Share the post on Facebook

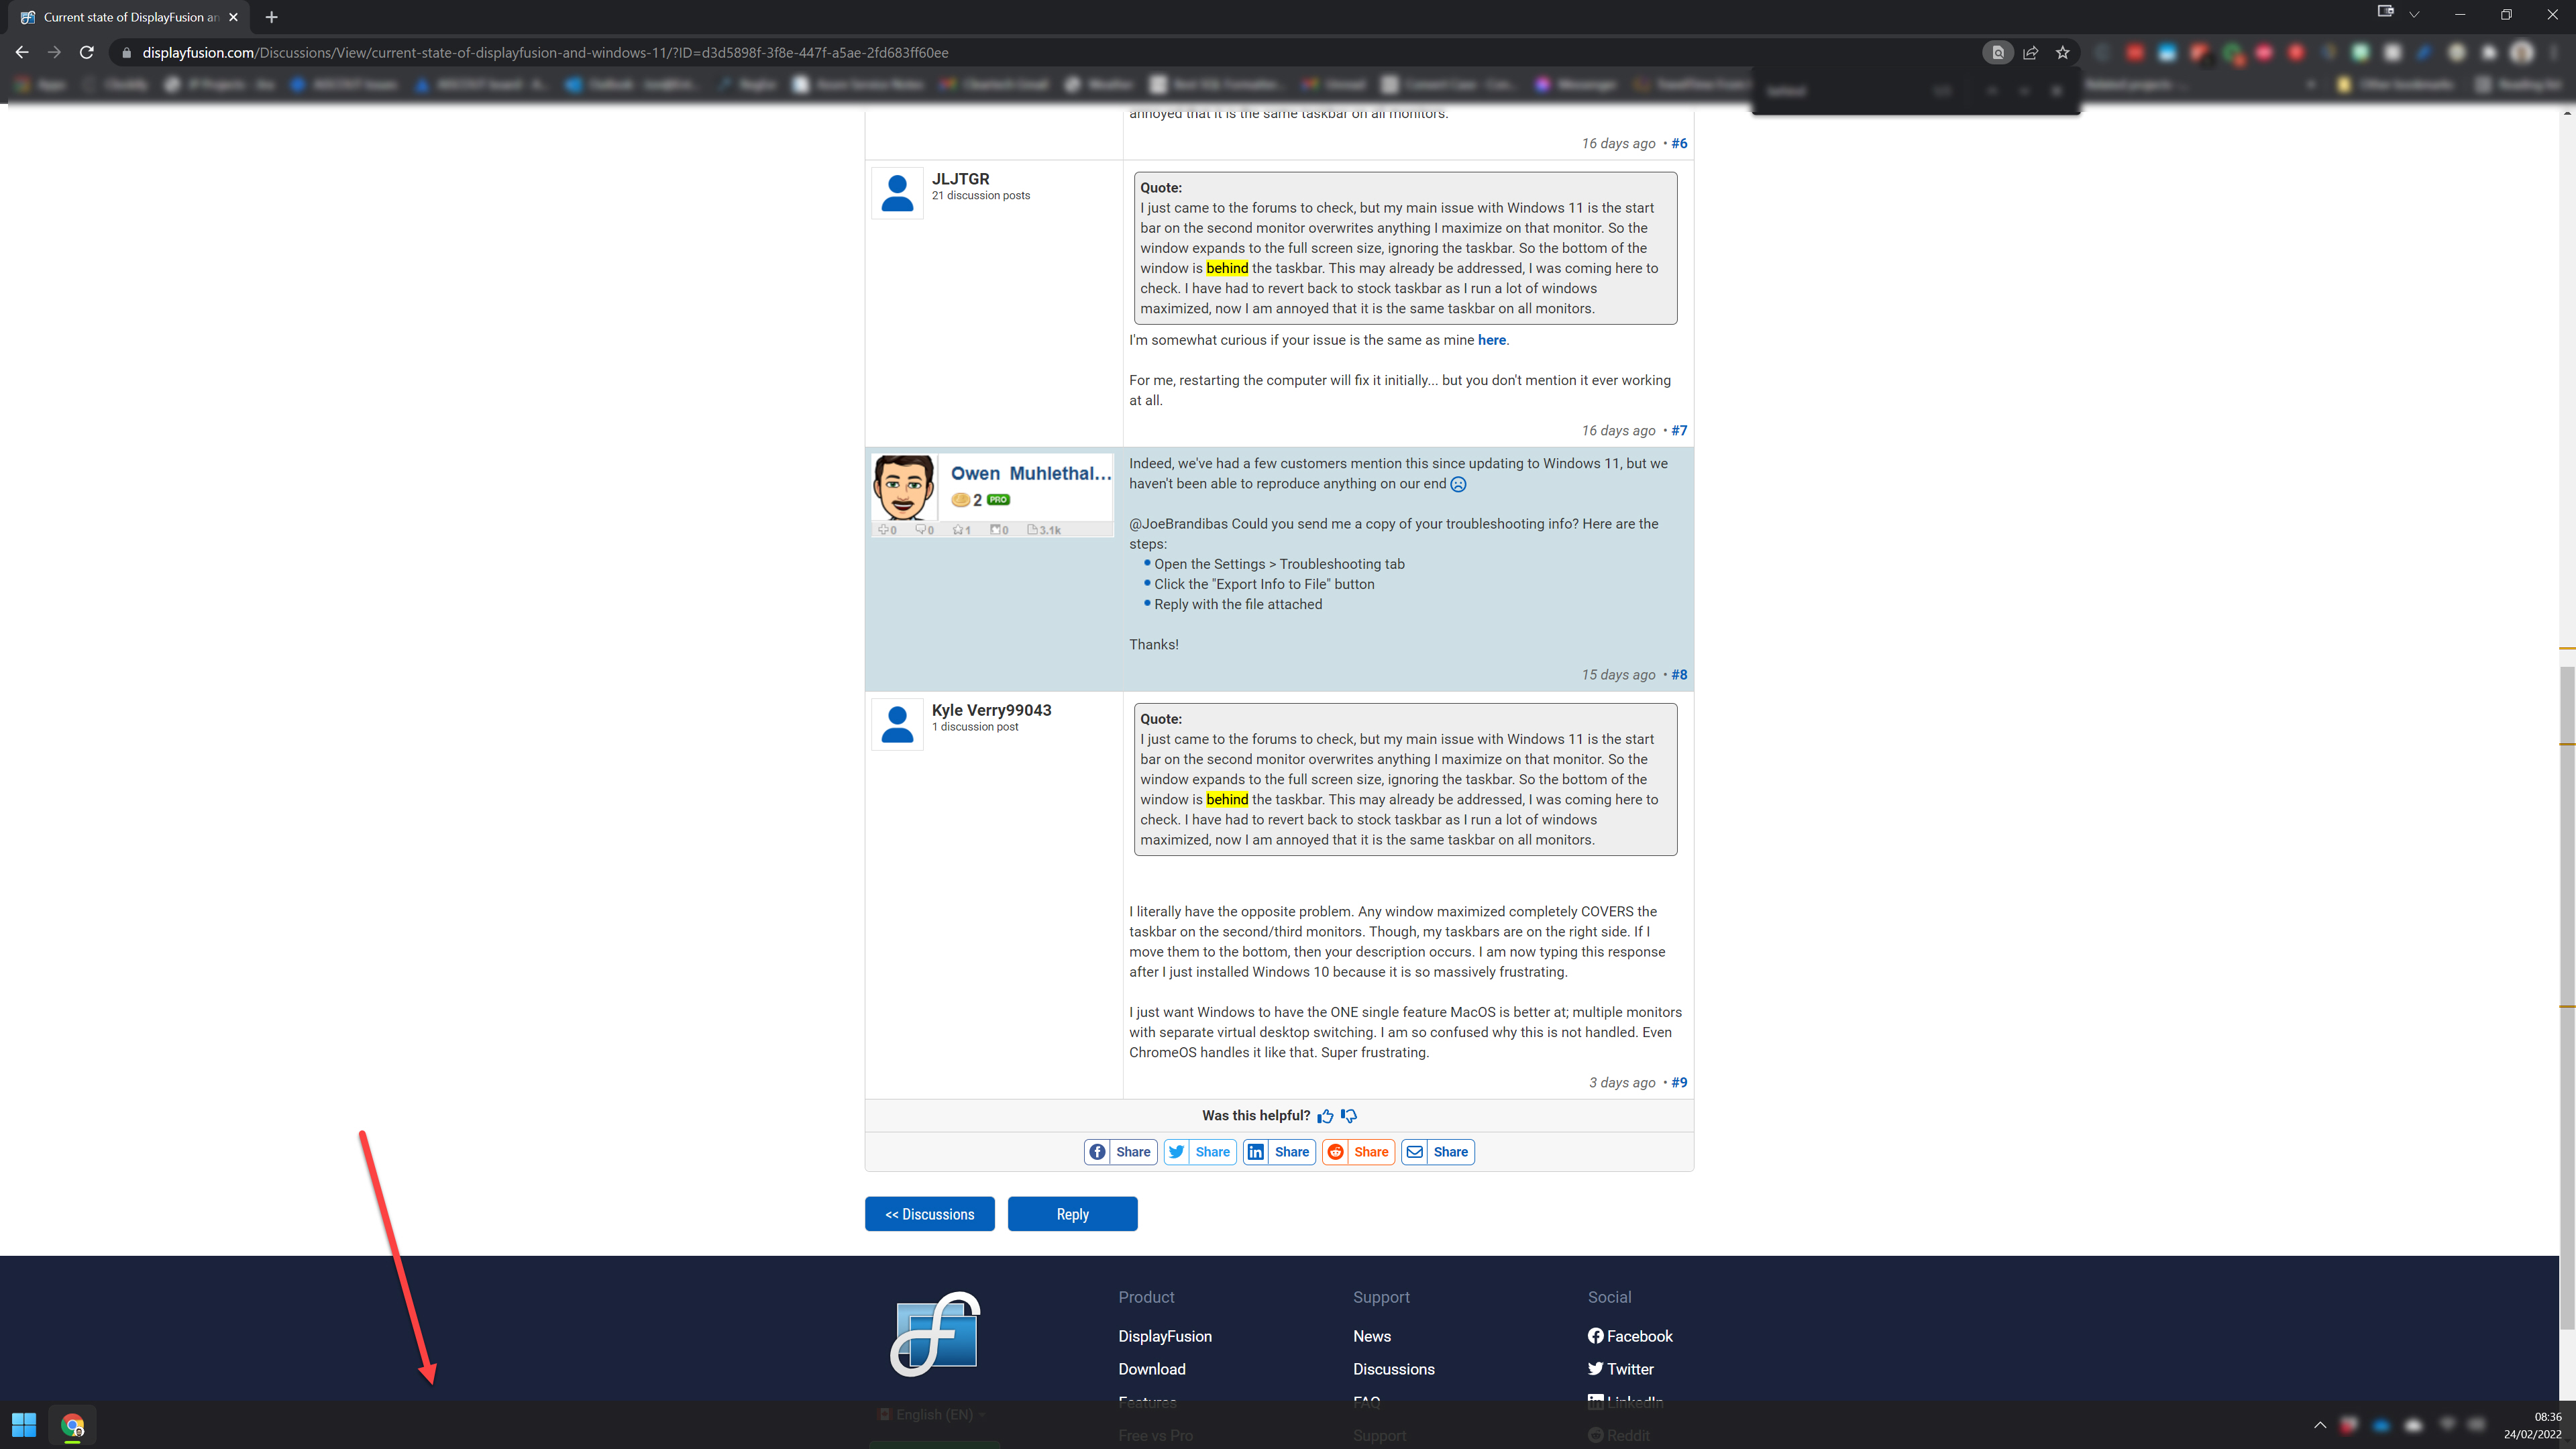tap(1120, 1152)
